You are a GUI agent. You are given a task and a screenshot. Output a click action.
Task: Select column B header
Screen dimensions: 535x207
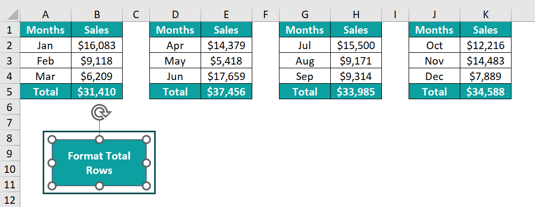pyautogui.click(x=97, y=14)
